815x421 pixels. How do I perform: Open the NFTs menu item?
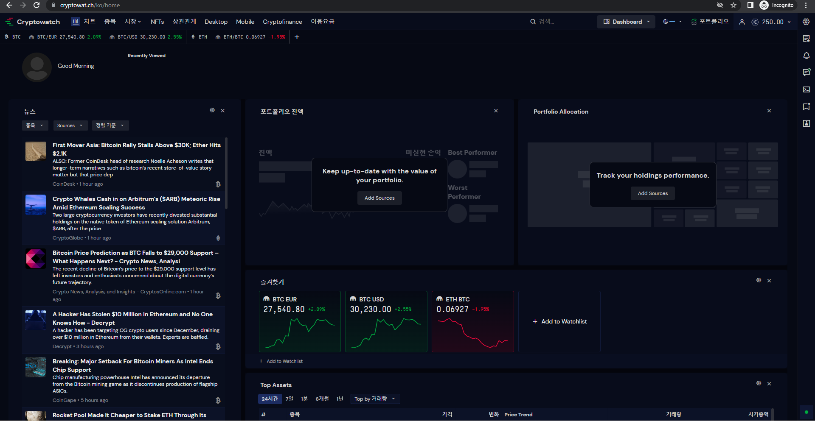[157, 22]
